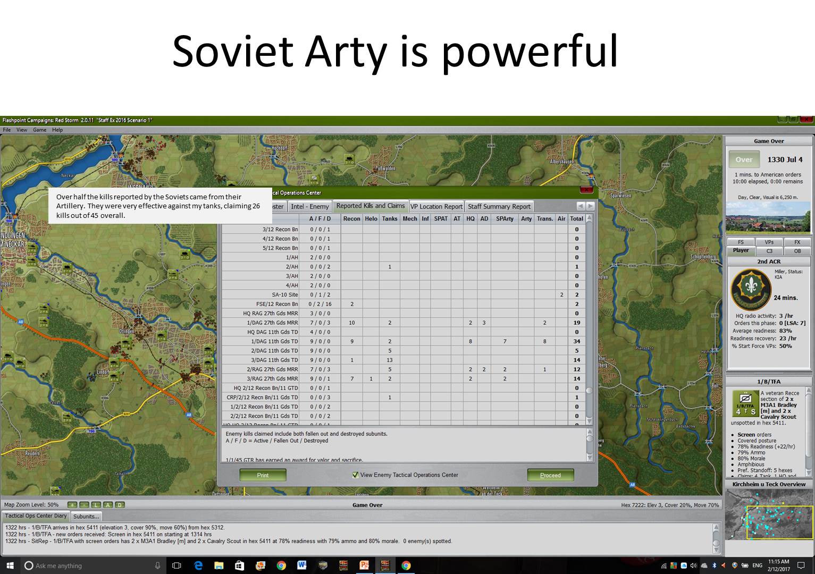The image size is (815, 574).
Task: Click the 1/B/TFA unit counter icon
Action: click(745, 403)
